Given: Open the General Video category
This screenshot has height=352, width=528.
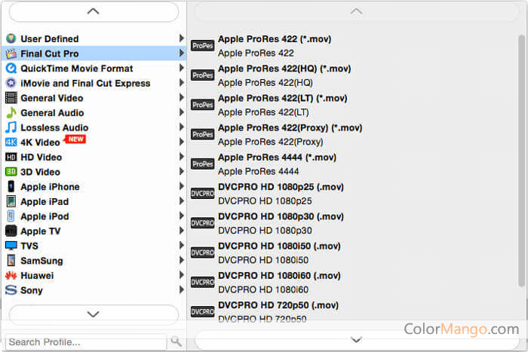Looking at the screenshot, I should (x=52, y=98).
